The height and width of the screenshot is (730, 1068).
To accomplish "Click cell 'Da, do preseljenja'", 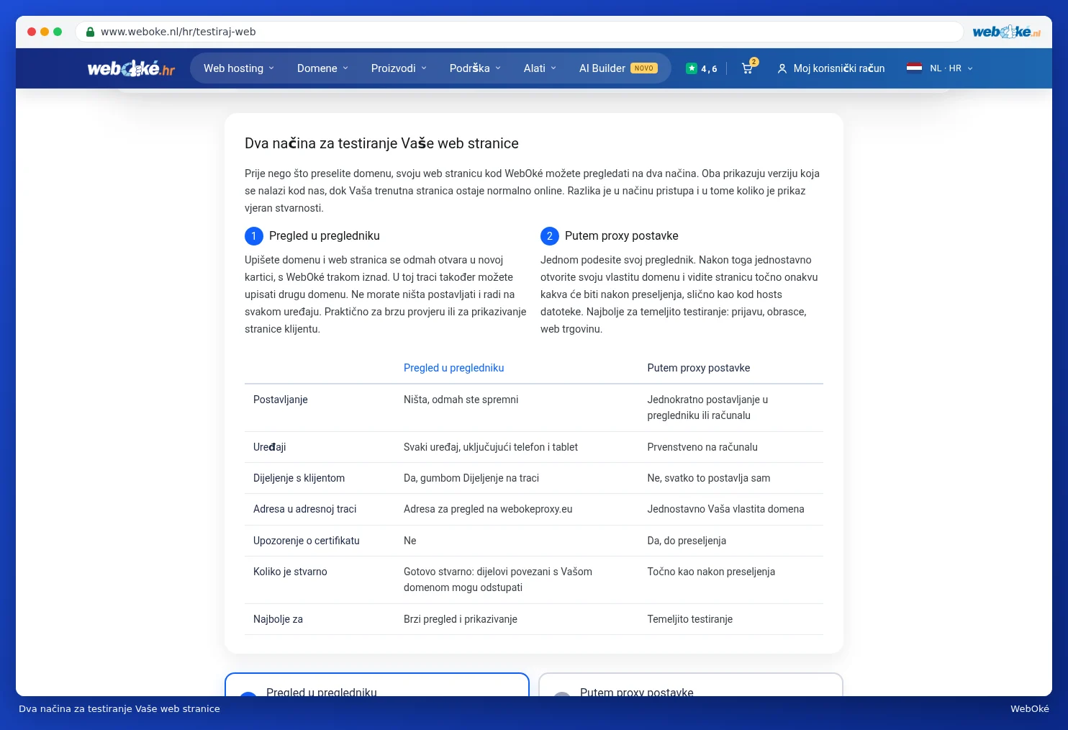I will pyautogui.click(x=687, y=541).
